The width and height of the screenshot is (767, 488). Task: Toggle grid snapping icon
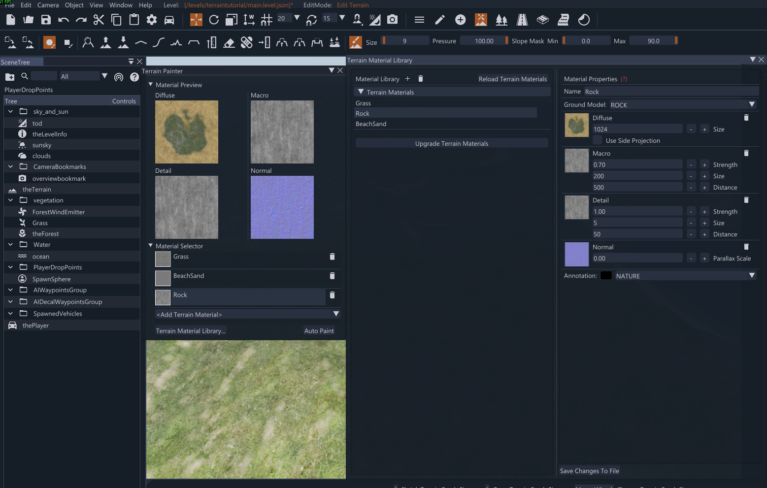coord(267,20)
